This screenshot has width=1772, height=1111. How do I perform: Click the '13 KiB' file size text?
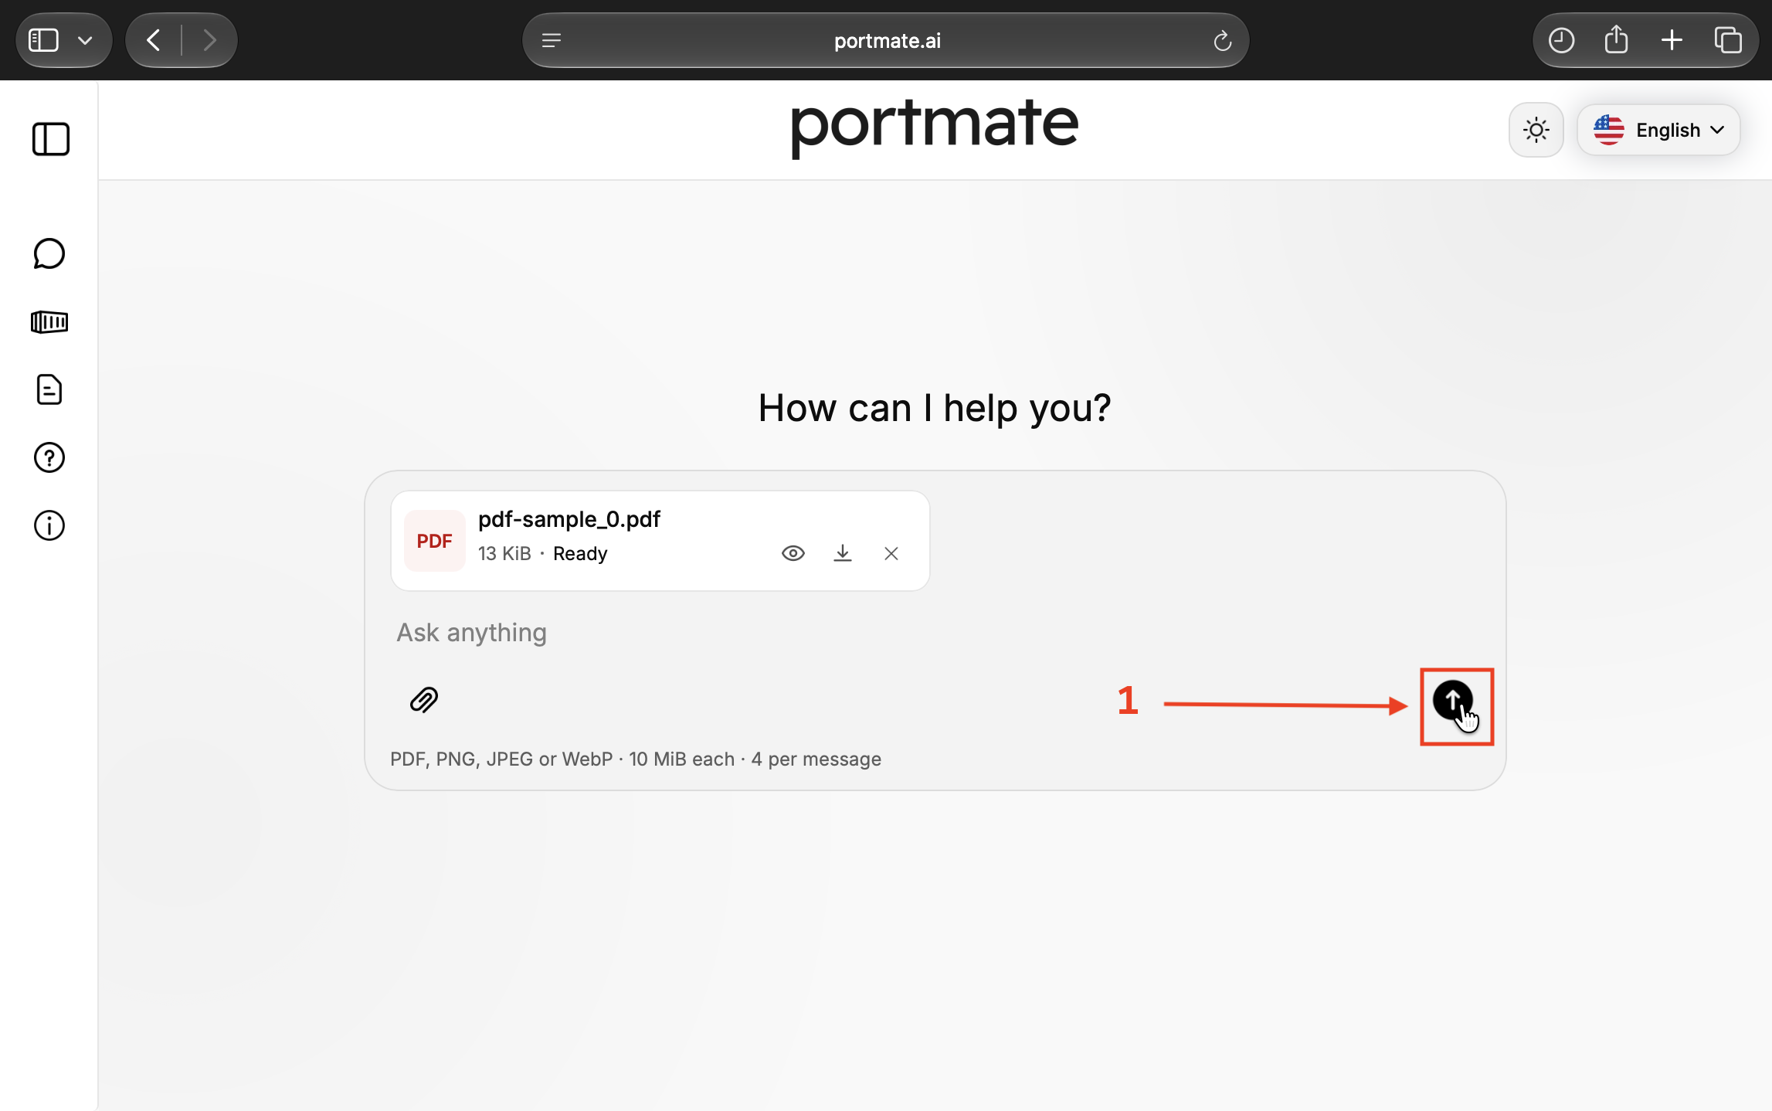(x=504, y=554)
